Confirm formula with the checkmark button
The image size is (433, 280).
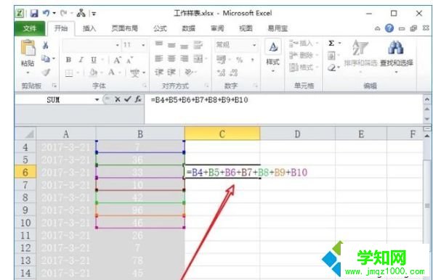pyautogui.click(x=127, y=99)
